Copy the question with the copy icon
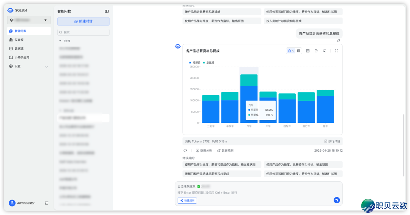The height and width of the screenshot is (215, 410). pyautogui.click(x=339, y=41)
